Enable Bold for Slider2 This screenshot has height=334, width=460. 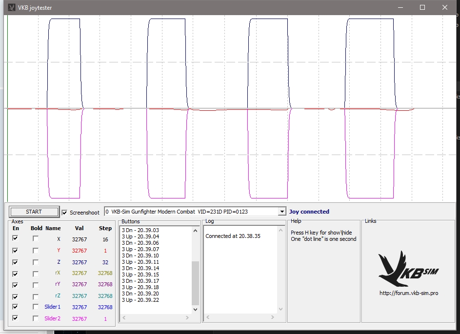[x=36, y=318]
